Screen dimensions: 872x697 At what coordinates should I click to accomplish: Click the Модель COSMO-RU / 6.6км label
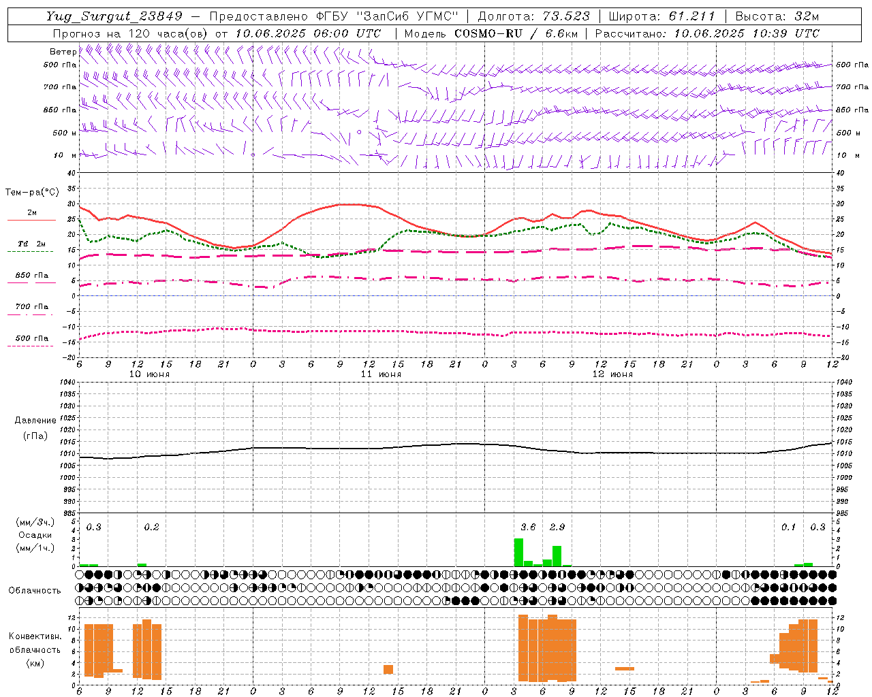(x=491, y=33)
